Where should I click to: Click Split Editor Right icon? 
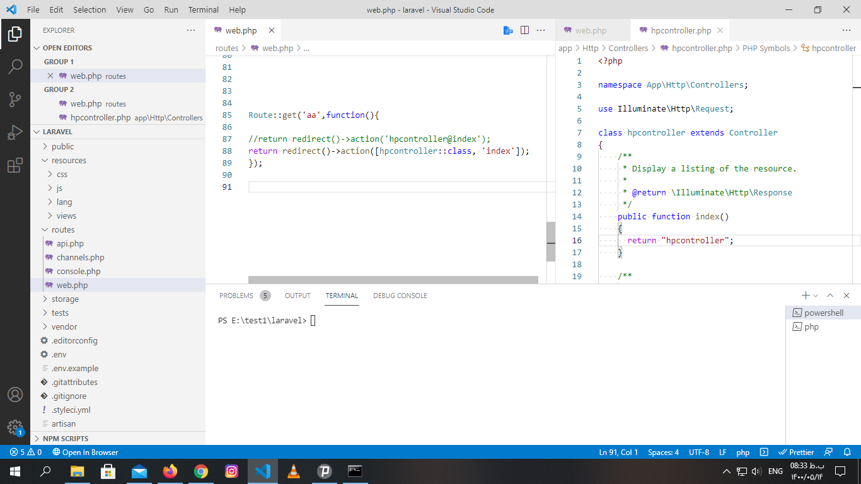(524, 30)
